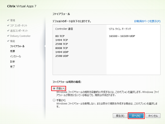Image resolution: width=165 pixels, height=124 pixels.
Task: Select the 自動(A) automatic firewall radio button
Action: pos(54,88)
